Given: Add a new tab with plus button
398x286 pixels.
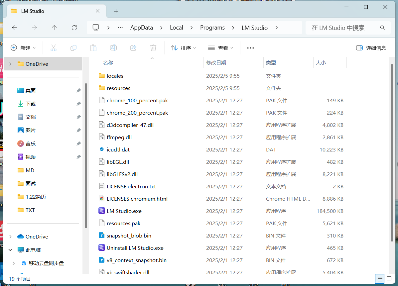Looking at the screenshot, I should [116, 11].
